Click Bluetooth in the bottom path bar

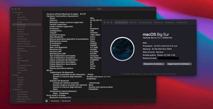click(x=66, y=101)
